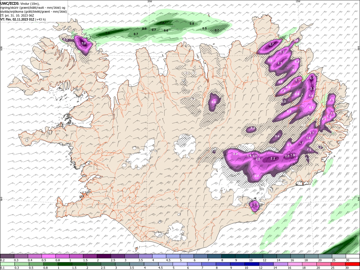Image resolution: width=360 pixels, height=270 pixels.
Task: Click the 'slydda/snjókoma' legend description line
Action: (33, 12)
